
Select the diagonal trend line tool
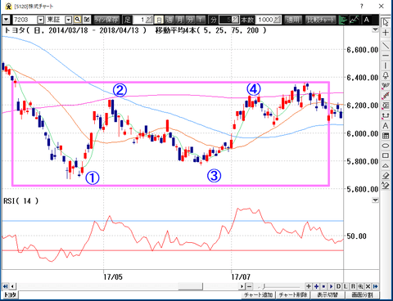386,45
